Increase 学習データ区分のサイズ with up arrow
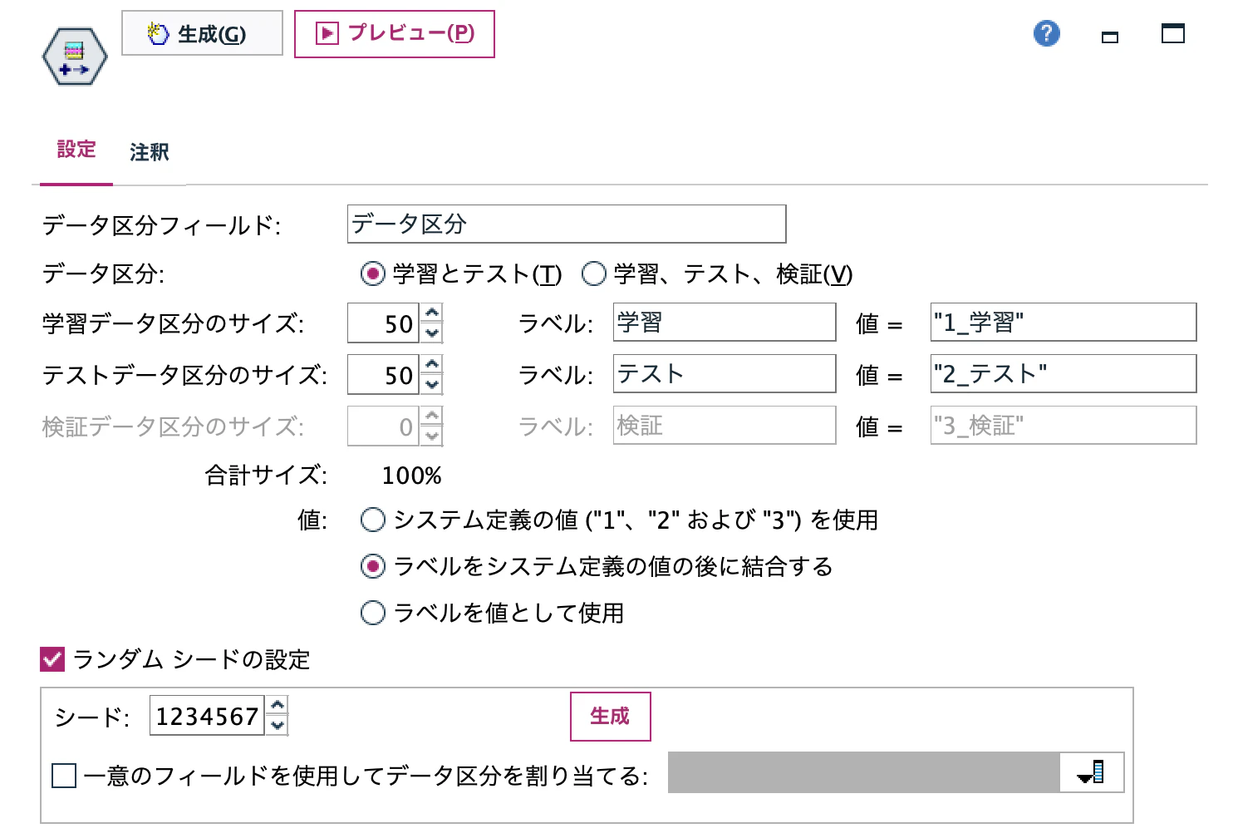Viewport: 1233px width, 838px height. pos(432,313)
